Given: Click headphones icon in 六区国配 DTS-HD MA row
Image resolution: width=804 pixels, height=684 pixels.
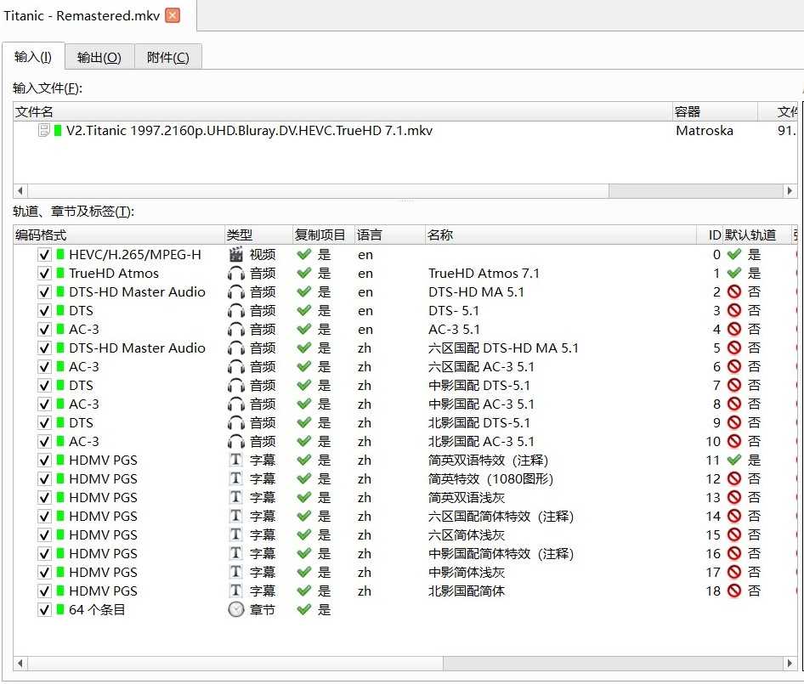Looking at the screenshot, I should pyautogui.click(x=236, y=348).
